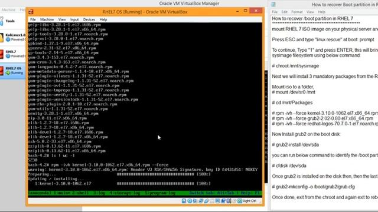Click the mouse integration icon in VM status bar

(x=234, y=201)
